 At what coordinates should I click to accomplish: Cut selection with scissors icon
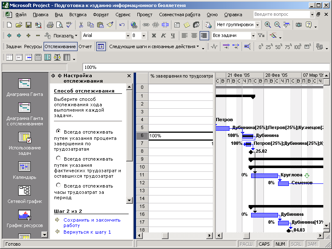tap(81, 25)
